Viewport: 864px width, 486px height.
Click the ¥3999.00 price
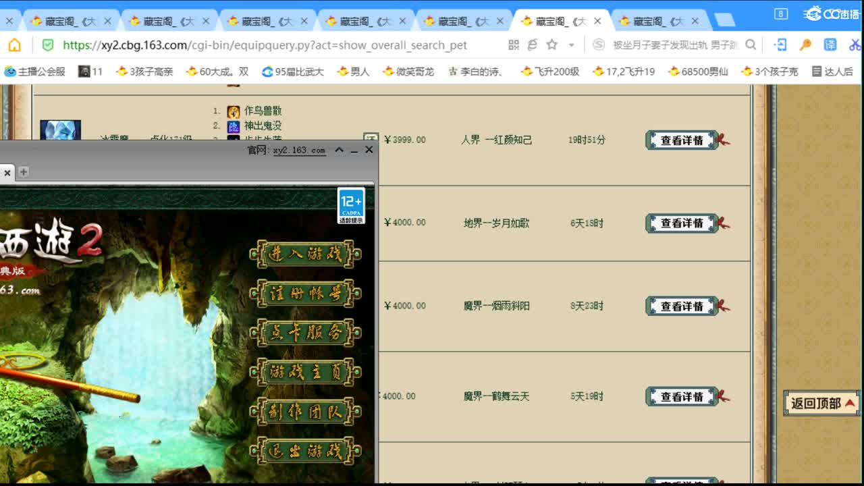[405, 140]
